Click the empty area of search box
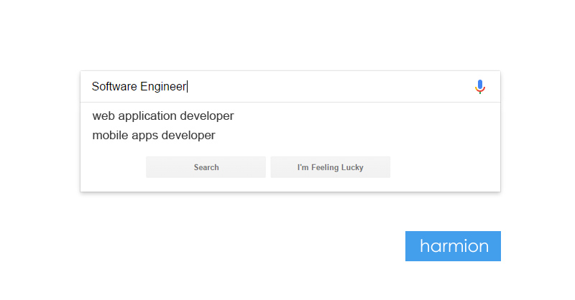This screenshot has width=575, height=300. (330, 87)
